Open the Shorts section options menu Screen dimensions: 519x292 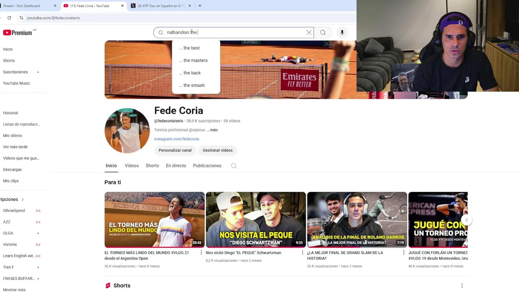(x=462, y=286)
